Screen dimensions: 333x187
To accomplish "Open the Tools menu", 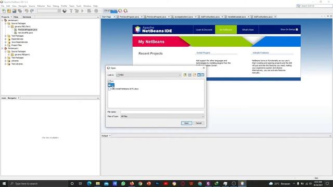I will pyautogui.click(x=79, y=6).
